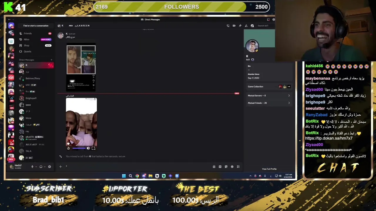Open the Friends page
The image size is (376, 211).
(x=35, y=33)
